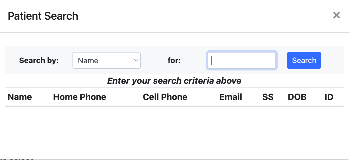Open the Search by dropdown
This screenshot has height=160, width=349.
106,60
